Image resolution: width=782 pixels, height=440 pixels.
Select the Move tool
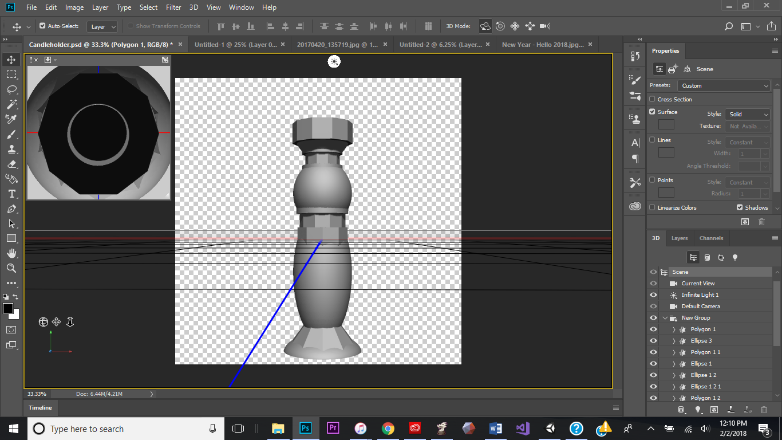12,59
